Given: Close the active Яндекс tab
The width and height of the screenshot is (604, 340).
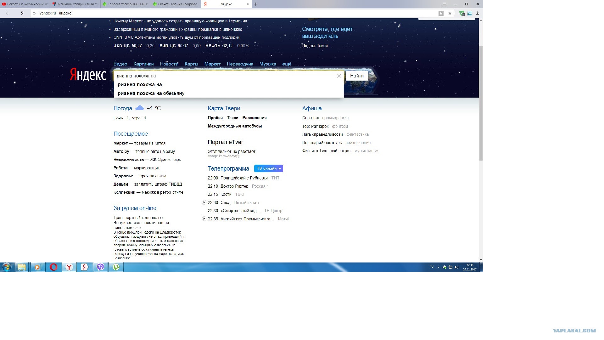Looking at the screenshot, I should point(248,4).
